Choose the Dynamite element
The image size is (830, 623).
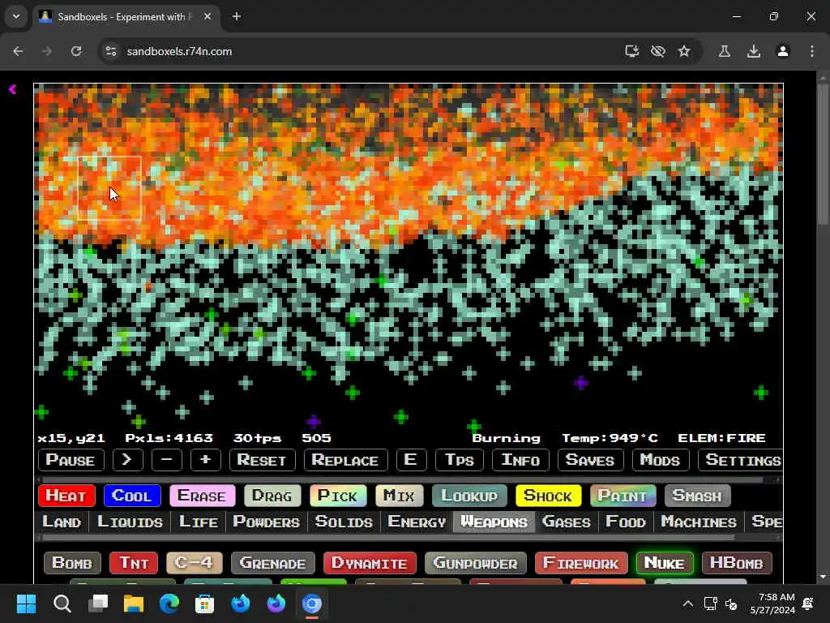370,563
